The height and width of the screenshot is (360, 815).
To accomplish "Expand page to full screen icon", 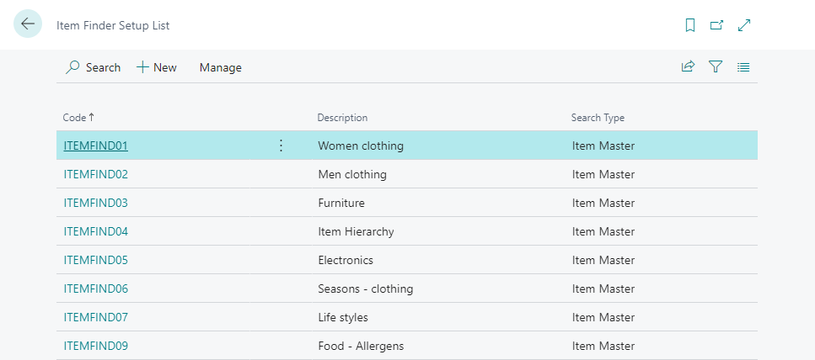I will (x=744, y=25).
